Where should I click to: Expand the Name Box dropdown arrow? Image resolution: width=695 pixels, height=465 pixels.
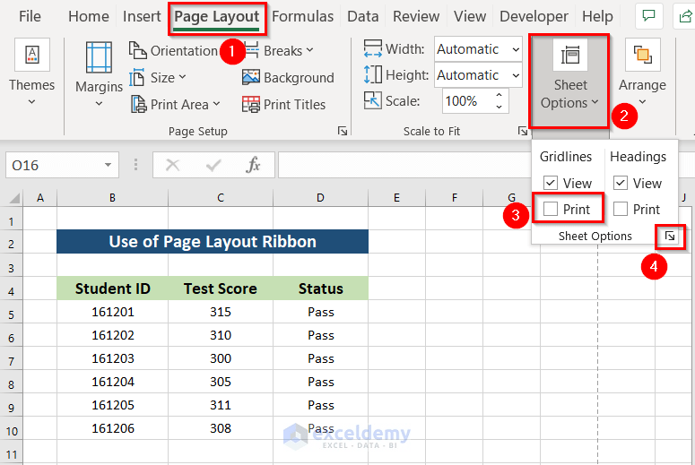coord(109,165)
